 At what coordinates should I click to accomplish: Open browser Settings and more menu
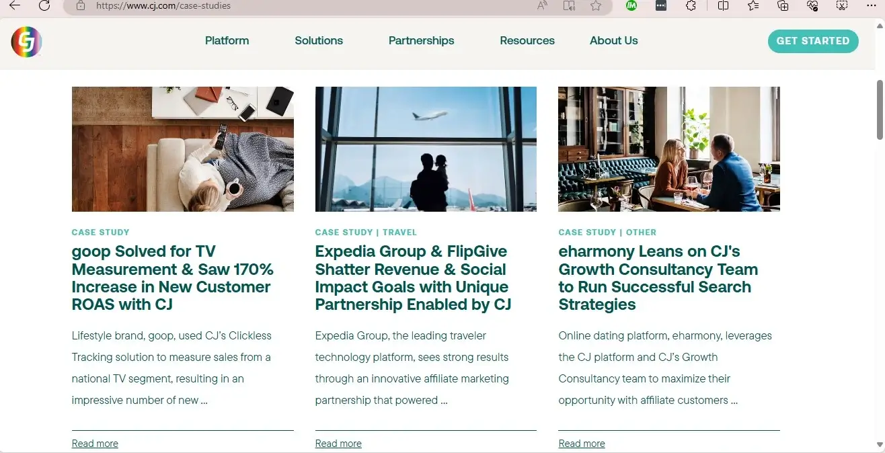pos(872,5)
